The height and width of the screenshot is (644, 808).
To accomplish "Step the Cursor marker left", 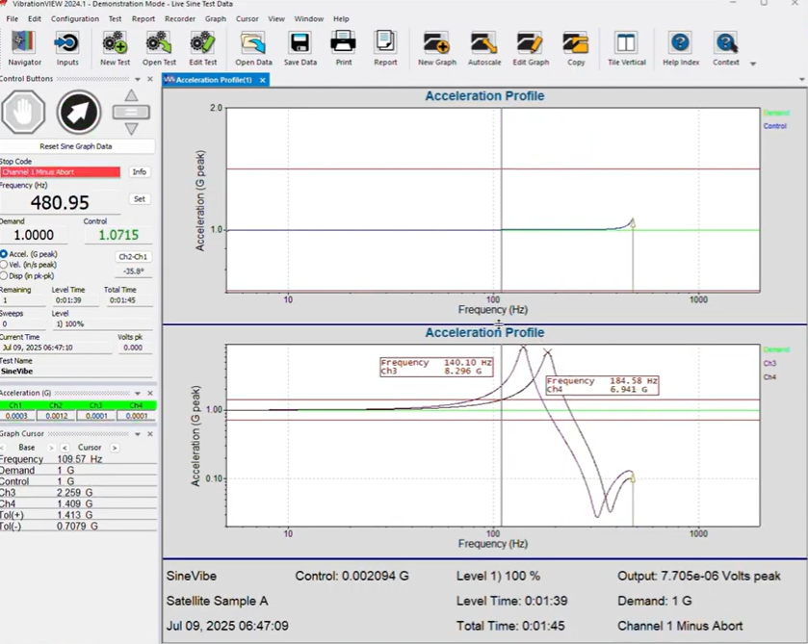I will tap(65, 448).
